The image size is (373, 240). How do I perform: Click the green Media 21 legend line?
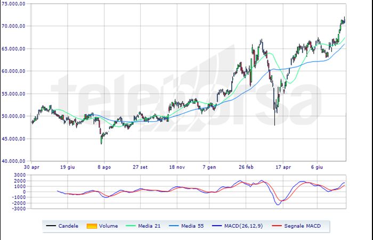[x=131, y=226]
